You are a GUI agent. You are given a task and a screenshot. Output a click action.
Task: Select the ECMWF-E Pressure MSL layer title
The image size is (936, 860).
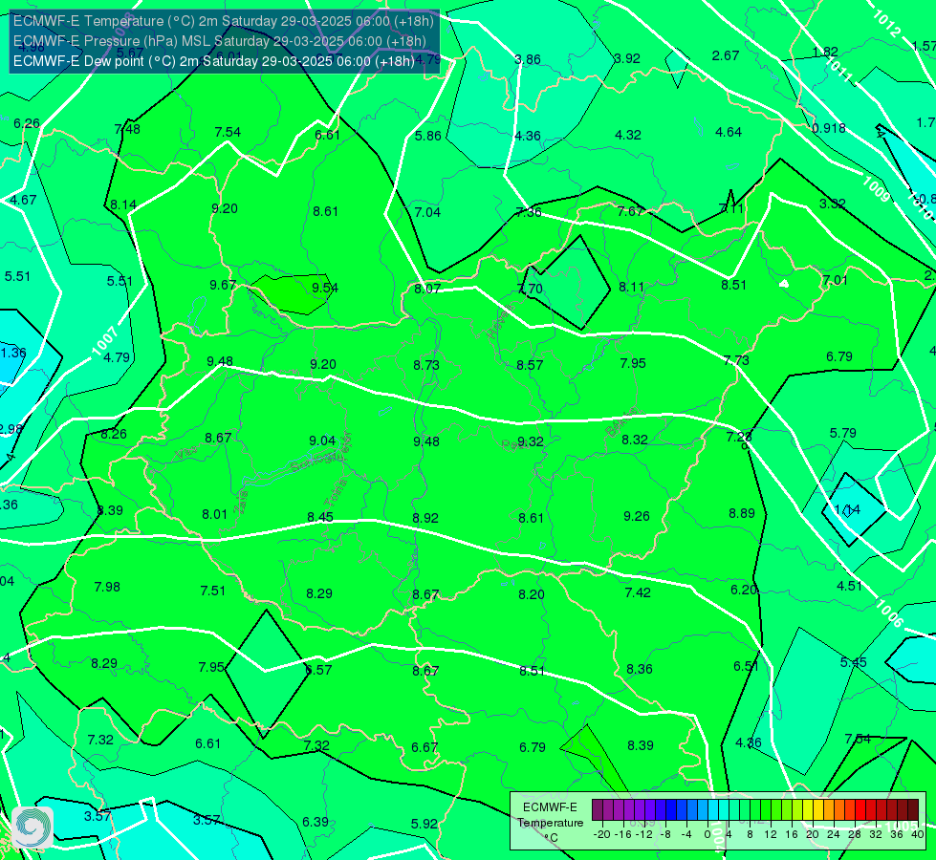pos(220,41)
